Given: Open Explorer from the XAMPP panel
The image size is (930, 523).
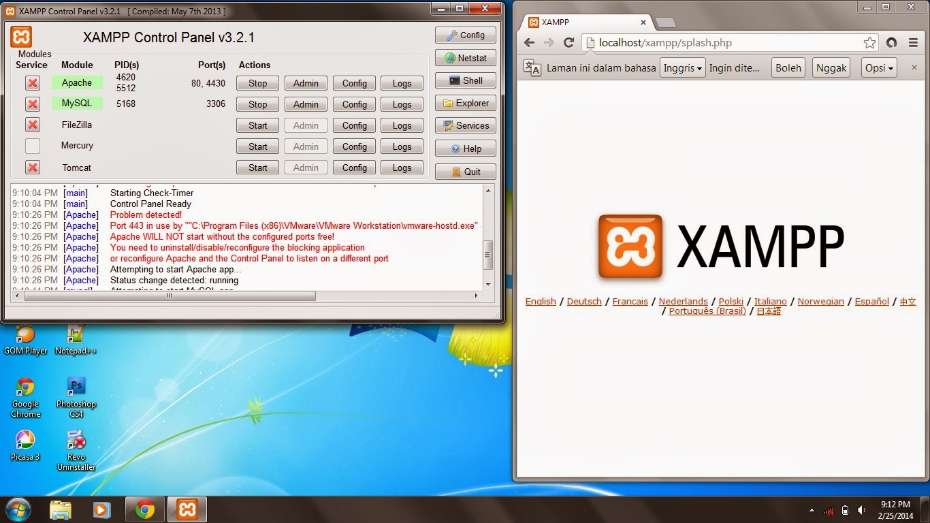Looking at the screenshot, I should 466,104.
